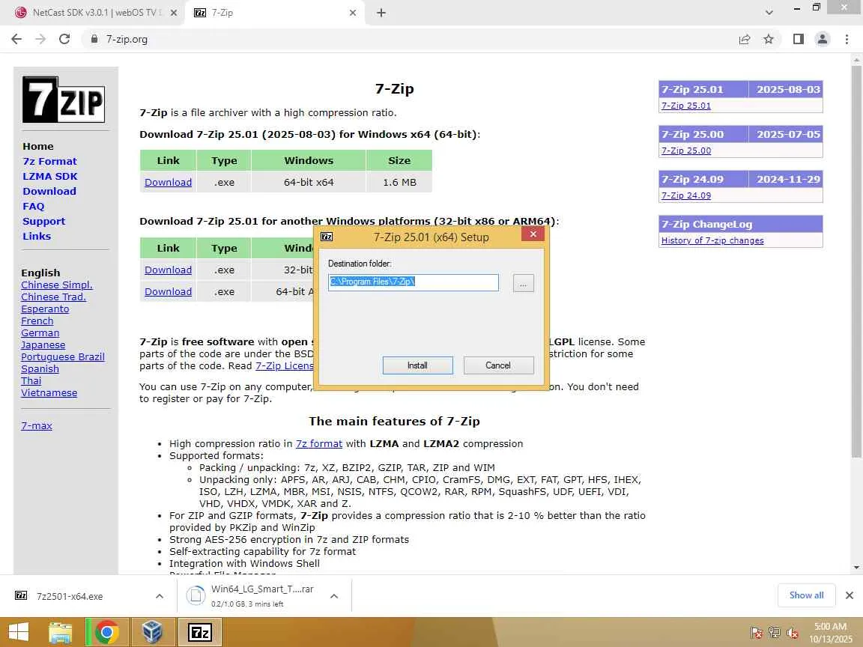Viewport: 863px width, 647px height.
Task: Switch language to Chinese Trad.
Action: (x=53, y=297)
